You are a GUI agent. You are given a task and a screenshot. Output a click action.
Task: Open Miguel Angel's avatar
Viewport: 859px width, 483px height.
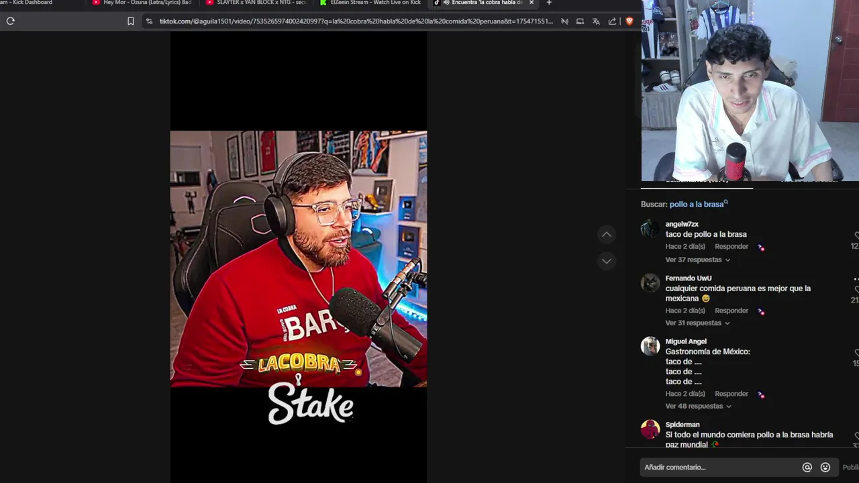(650, 346)
